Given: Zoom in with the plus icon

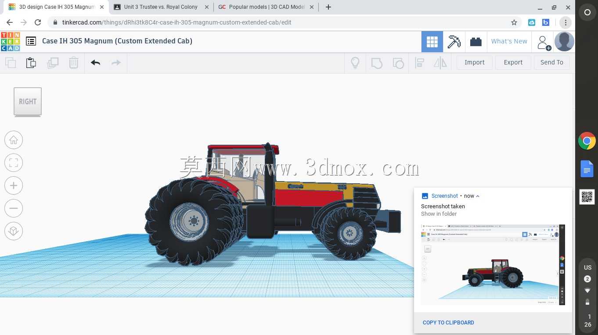Looking at the screenshot, I should point(14,185).
